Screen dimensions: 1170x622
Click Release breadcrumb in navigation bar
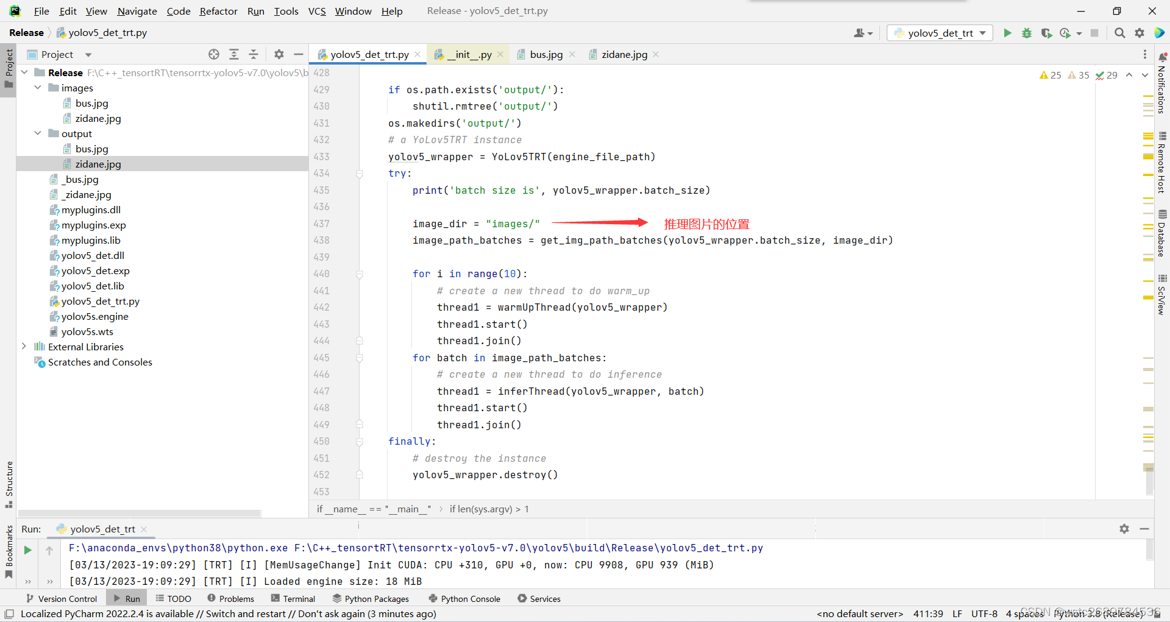pyautogui.click(x=26, y=33)
